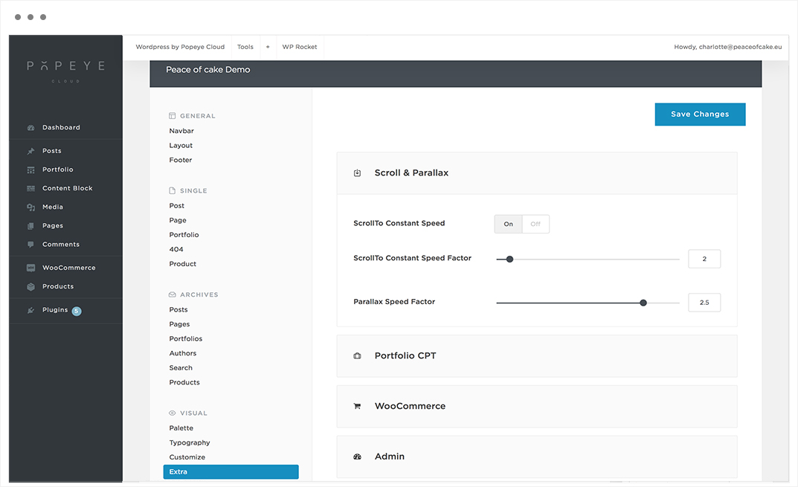
Task: Click the Posts pin icon
Action: [30, 151]
